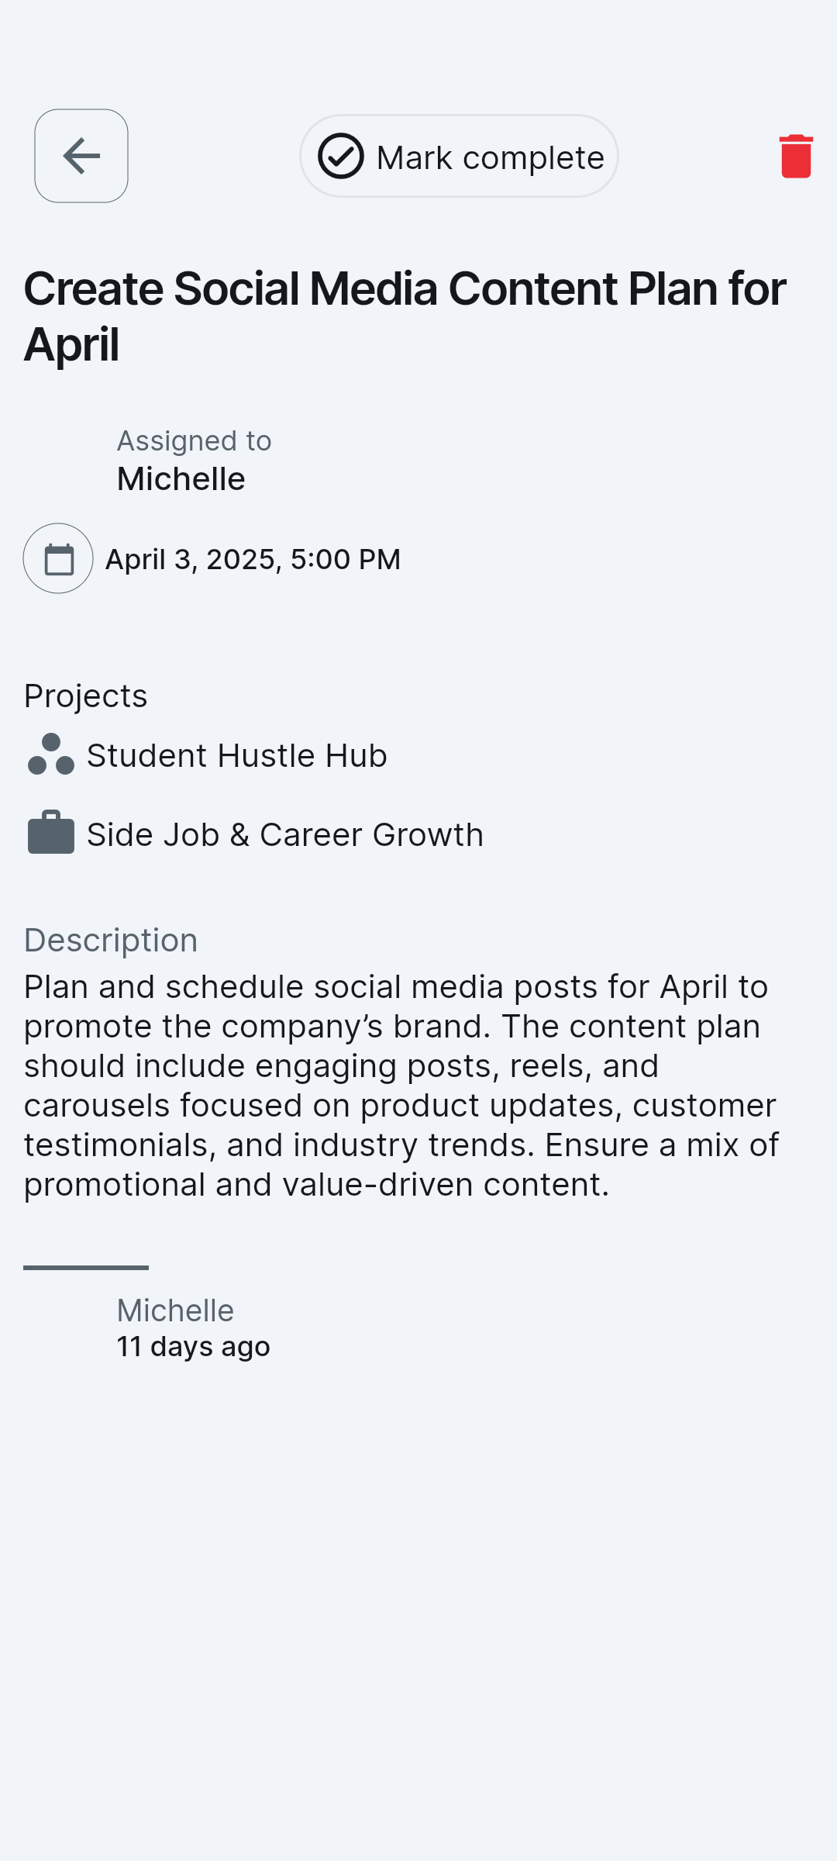Click the short divider line above the activity entry
The image size is (837, 1861).
[86, 1268]
